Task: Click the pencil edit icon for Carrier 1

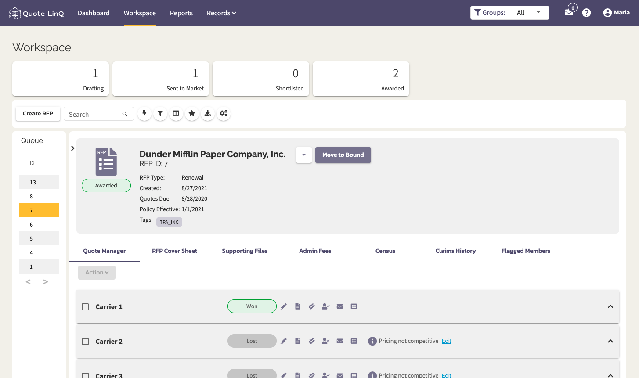Action: [284, 306]
